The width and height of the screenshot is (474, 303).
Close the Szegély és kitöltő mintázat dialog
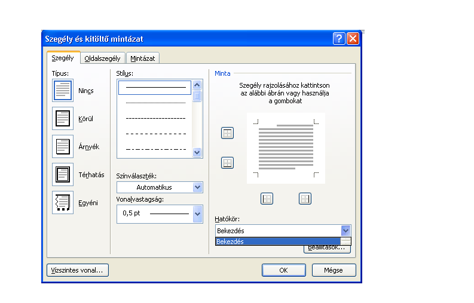pyautogui.click(x=353, y=39)
